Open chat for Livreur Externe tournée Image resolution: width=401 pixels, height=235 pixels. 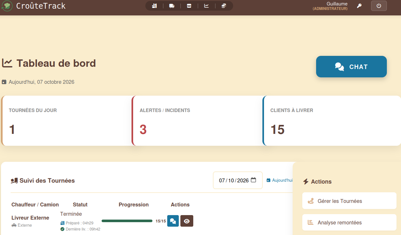(173, 221)
